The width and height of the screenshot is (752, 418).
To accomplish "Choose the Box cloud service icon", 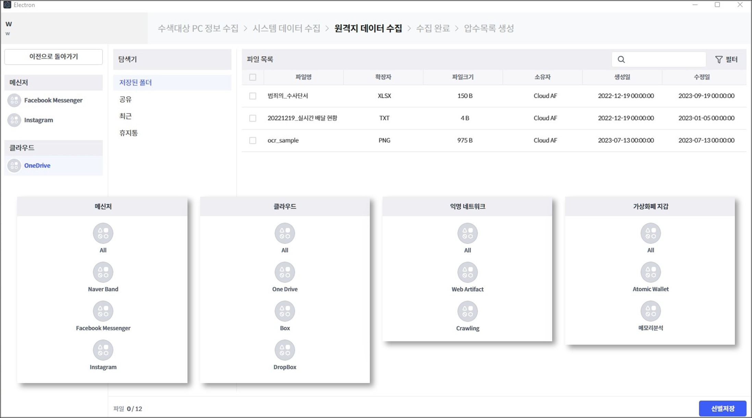I will click(x=284, y=311).
